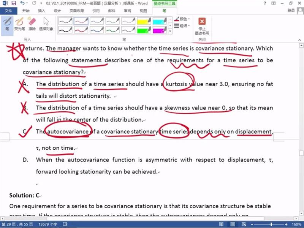The width and height of the screenshot is (304, 228).
Task: Undo the last action
Action: [x=22, y=3]
